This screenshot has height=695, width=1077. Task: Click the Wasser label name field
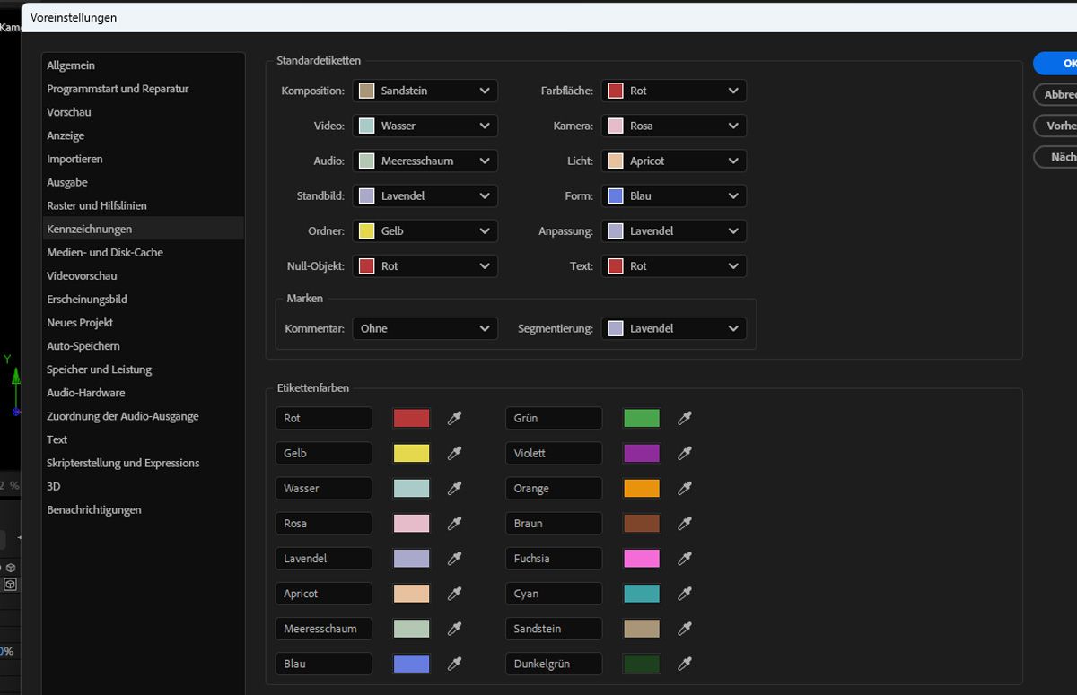(x=323, y=488)
